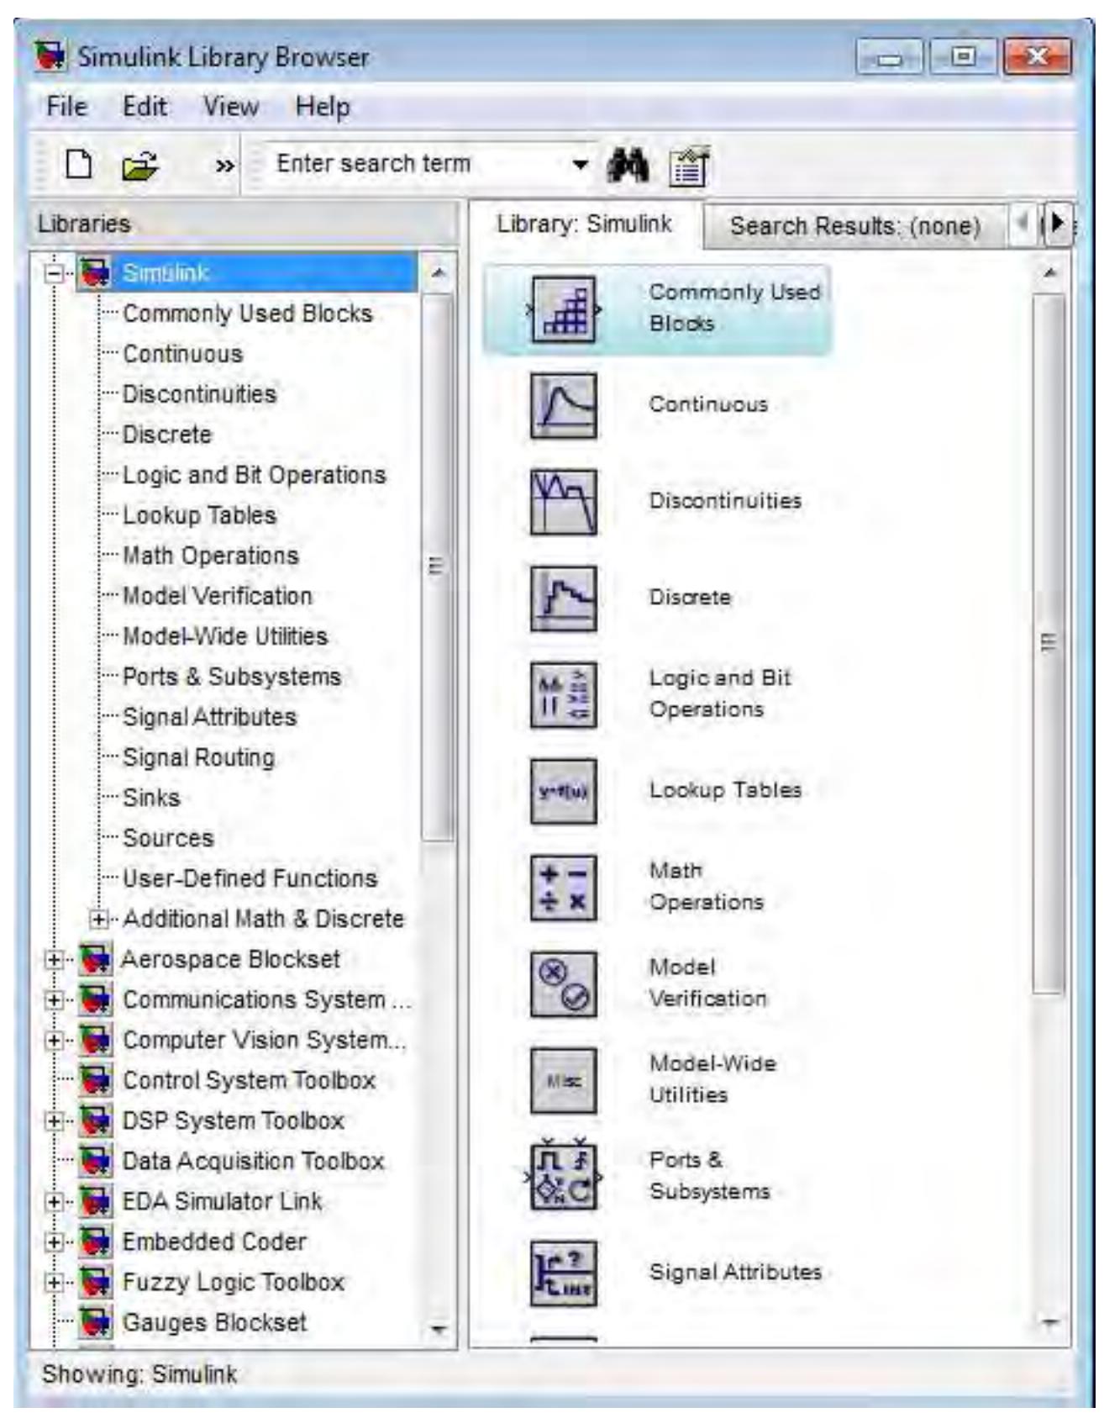The height and width of the screenshot is (1413, 1104).
Task: Open the Discontinuities library icon
Action: (564, 502)
